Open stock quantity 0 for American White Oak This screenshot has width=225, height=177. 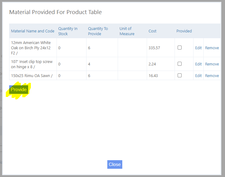59,48
